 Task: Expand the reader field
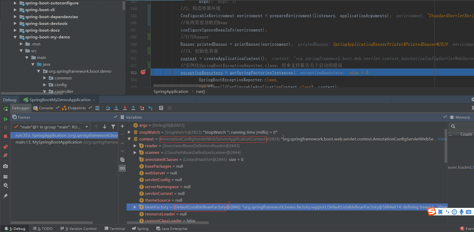[x=135, y=146]
